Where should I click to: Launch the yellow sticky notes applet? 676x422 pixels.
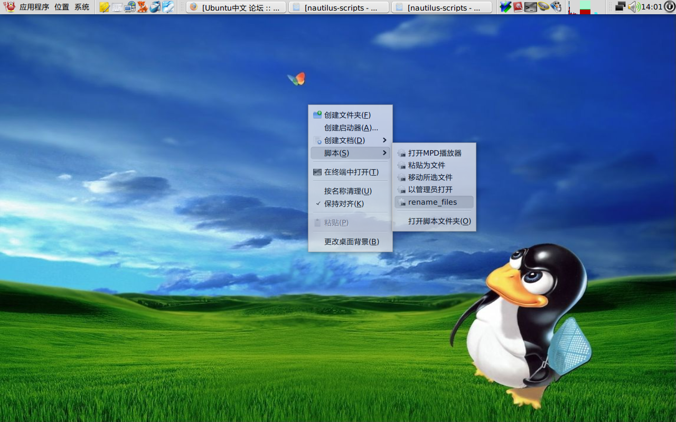point(105,7)
